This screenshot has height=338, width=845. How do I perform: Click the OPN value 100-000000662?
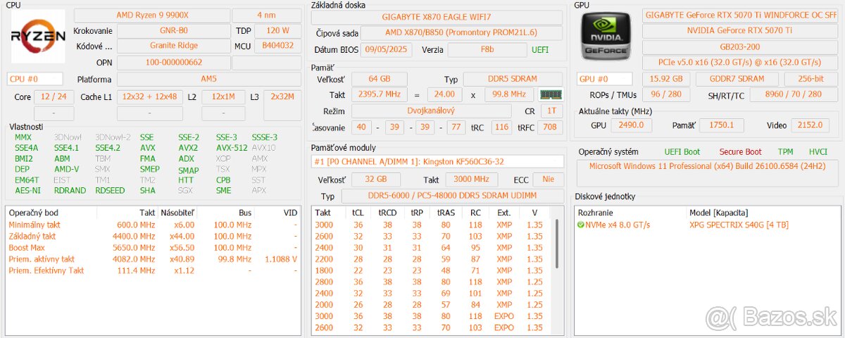tap(173, 63)
